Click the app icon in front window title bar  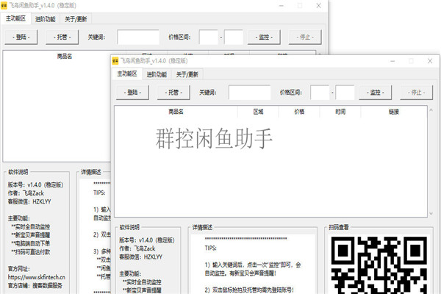[x=115, y=61]
